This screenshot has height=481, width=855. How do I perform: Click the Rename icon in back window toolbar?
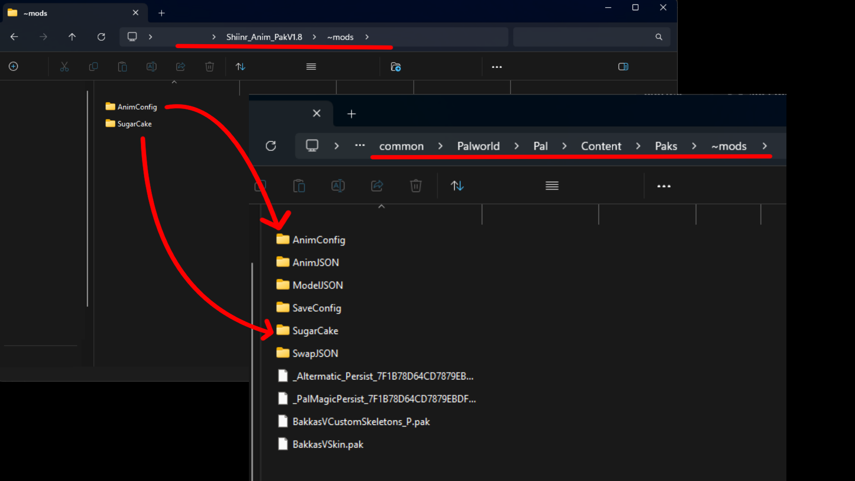(x=151, y=67)
